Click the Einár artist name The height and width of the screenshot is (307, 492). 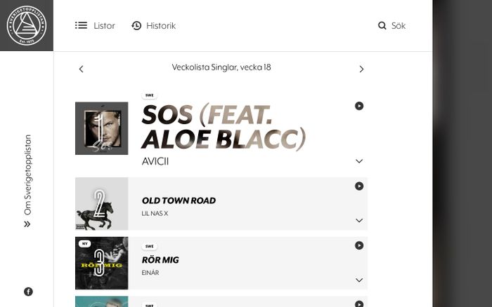point(150,273)
